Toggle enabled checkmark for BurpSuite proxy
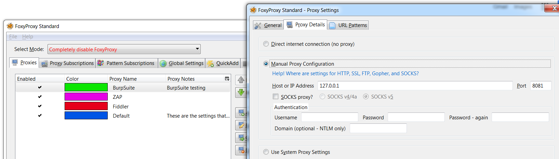559x159 pixels. coord(40,88)
